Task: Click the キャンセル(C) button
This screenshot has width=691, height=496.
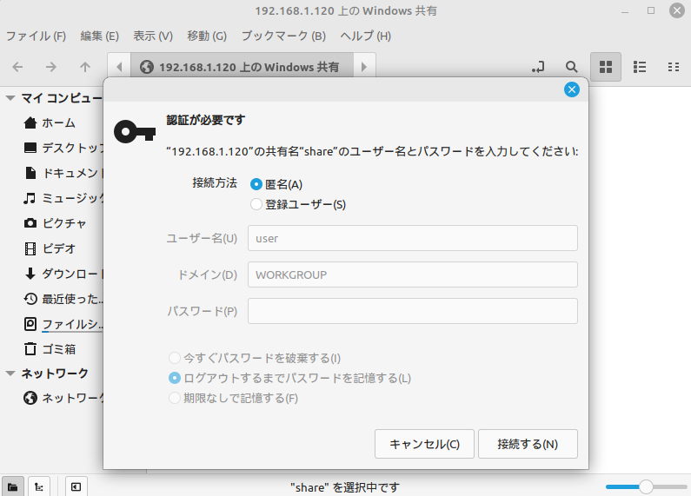Action: pos(424,444)
